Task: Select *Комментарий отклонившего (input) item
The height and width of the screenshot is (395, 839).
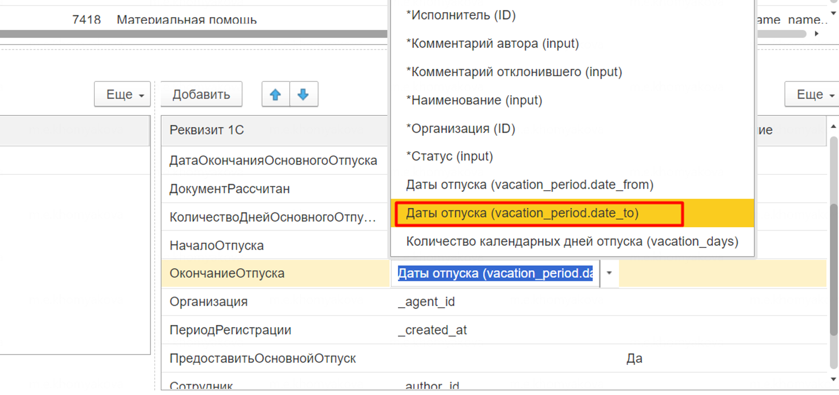Action: pyautogui.click(x=514, y=72)
